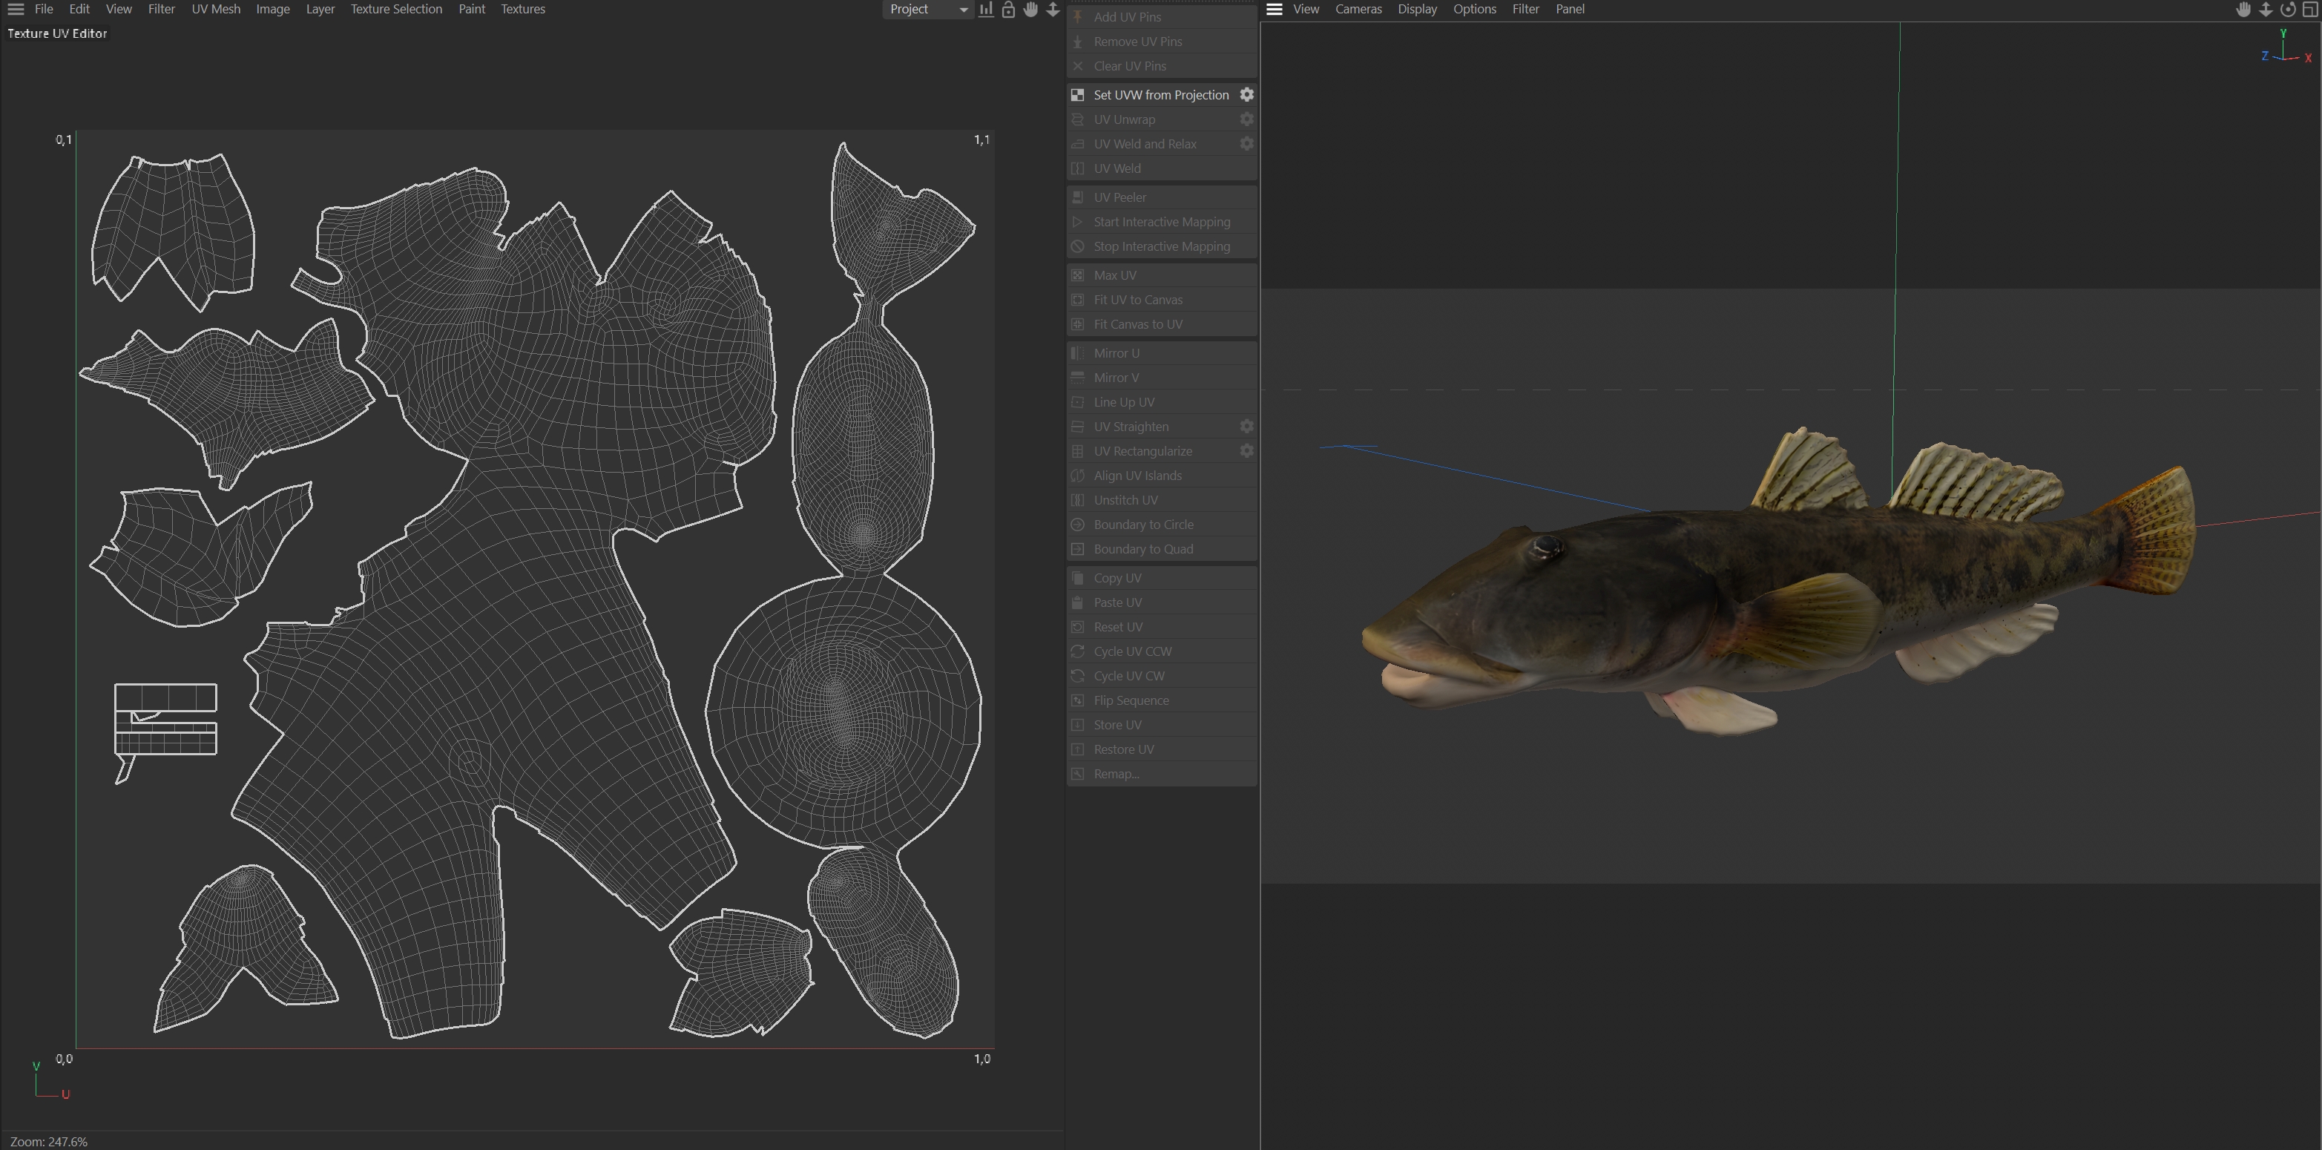The height and width of the screenshot is (1150, 2322).
Task: Click the viewport orbit rotate icon
Action: pos(2288,9)
